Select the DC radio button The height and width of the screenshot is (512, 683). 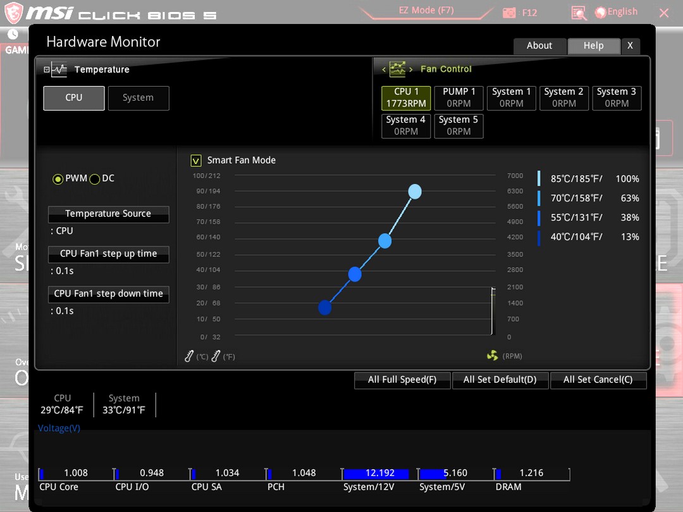point(95,179)
